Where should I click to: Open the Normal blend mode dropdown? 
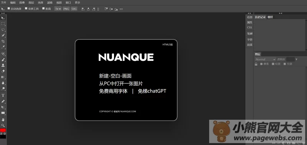(266, 59)
